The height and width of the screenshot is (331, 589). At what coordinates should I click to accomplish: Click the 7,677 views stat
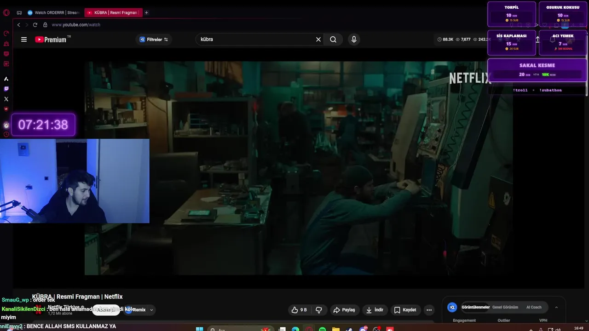[463, 40]
